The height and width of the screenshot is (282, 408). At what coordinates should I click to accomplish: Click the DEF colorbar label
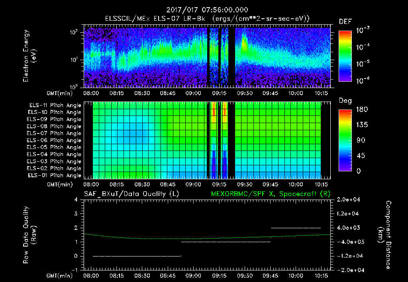tap(345, 22)
